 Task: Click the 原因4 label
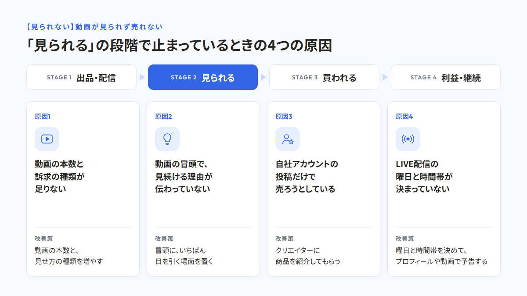[x=404, y=117]
